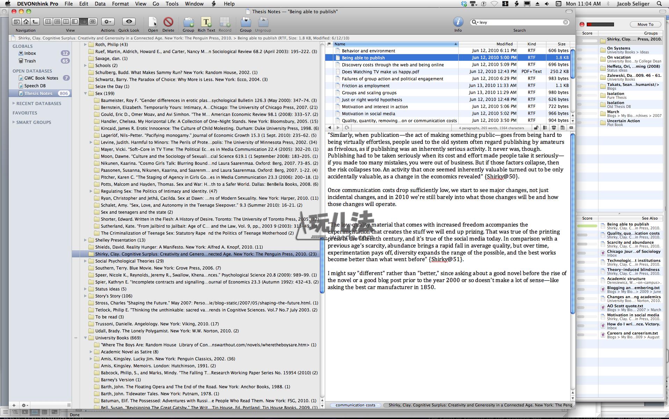Open the Actions gear dropdown
The image size is (669, 419).
coord(108,22)
